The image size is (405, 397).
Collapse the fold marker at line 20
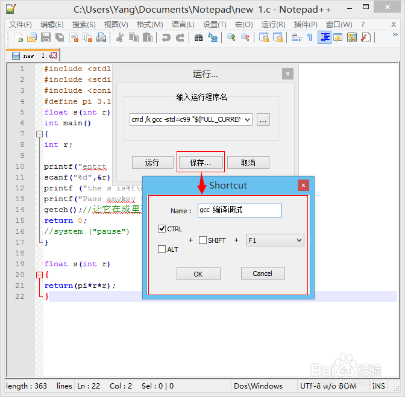40,275
